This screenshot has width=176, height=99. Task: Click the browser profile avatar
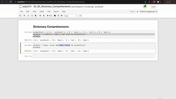162,2
